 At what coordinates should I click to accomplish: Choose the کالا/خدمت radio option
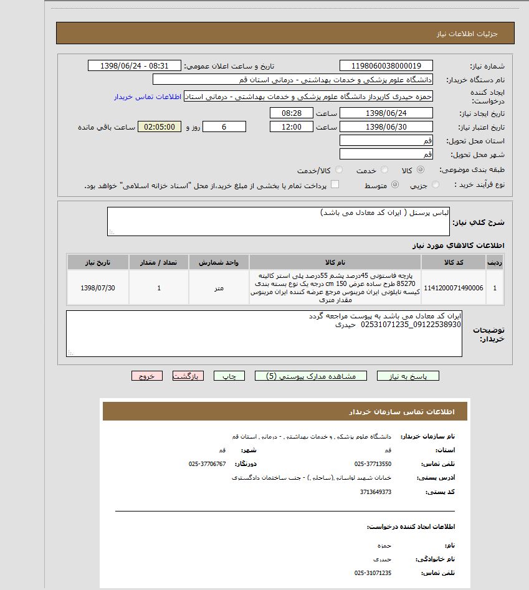(x=339, y=170)
